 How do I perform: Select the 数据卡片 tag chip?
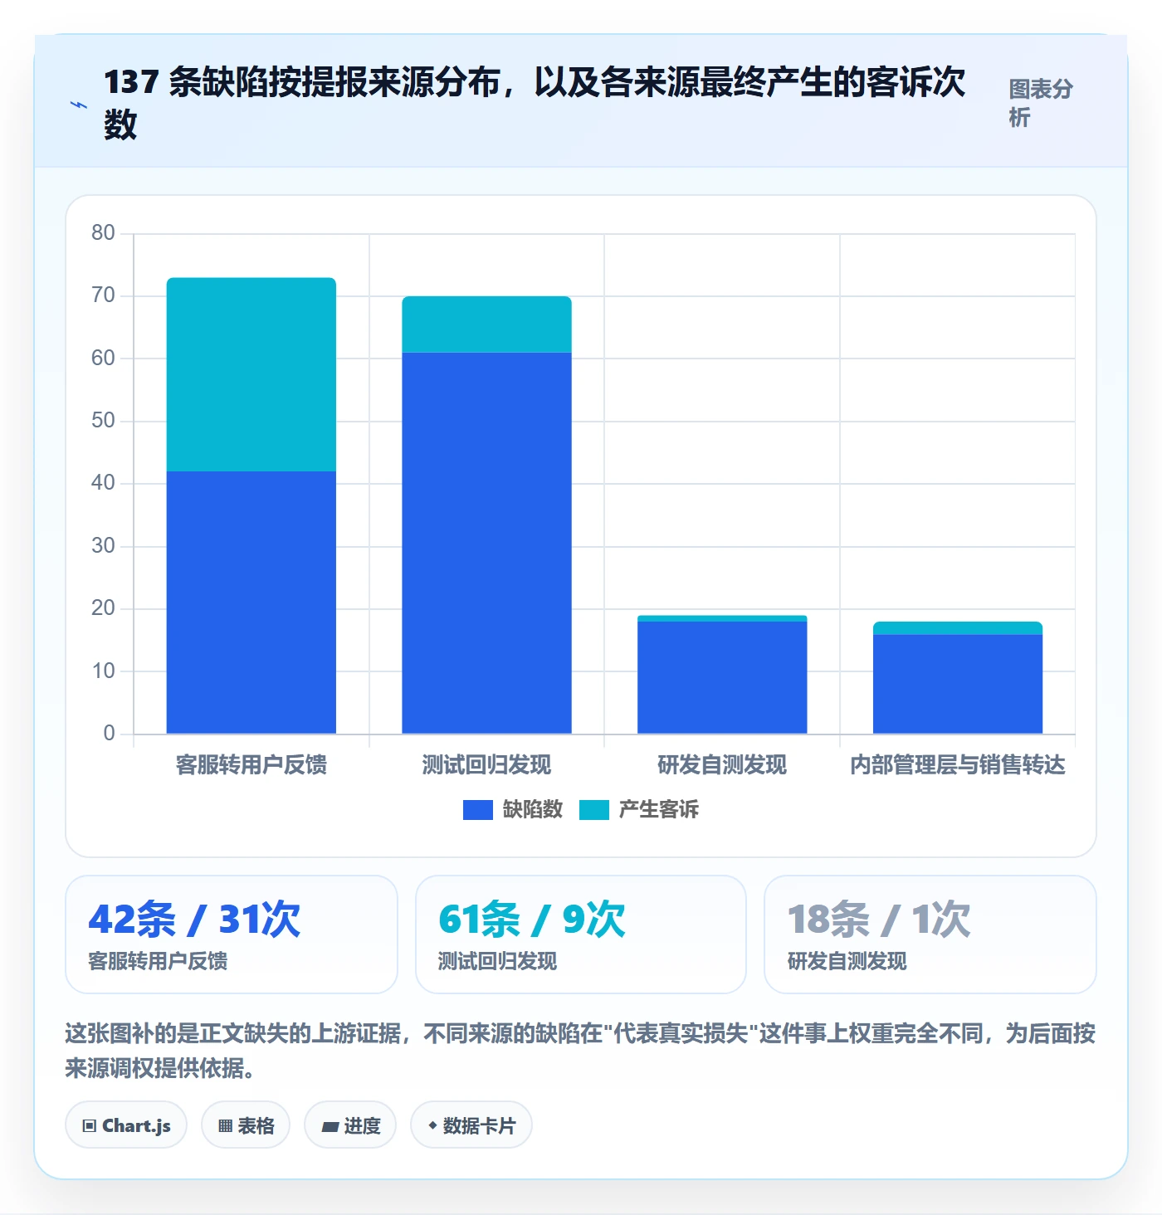click(x=471, y=1125)
